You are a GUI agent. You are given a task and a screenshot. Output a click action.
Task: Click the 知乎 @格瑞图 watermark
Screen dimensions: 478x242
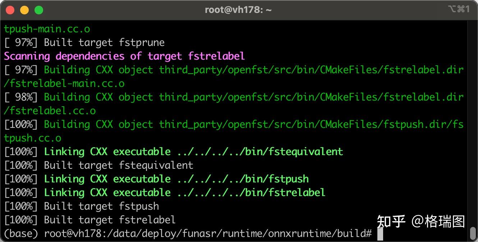pyautogui.click(x=420, y=221)
